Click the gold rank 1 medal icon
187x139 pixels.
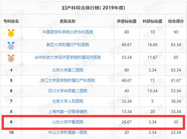point(11,33)
